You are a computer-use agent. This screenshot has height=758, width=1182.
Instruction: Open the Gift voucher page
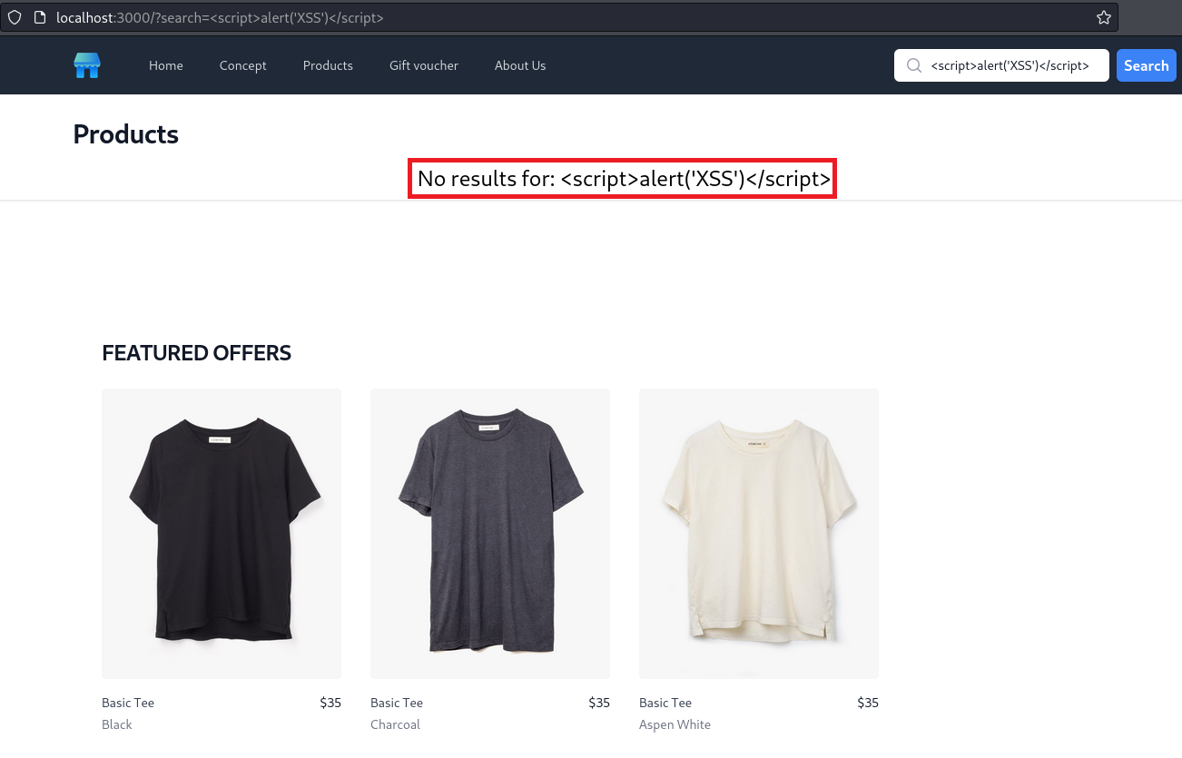click(x=424, y=65)
